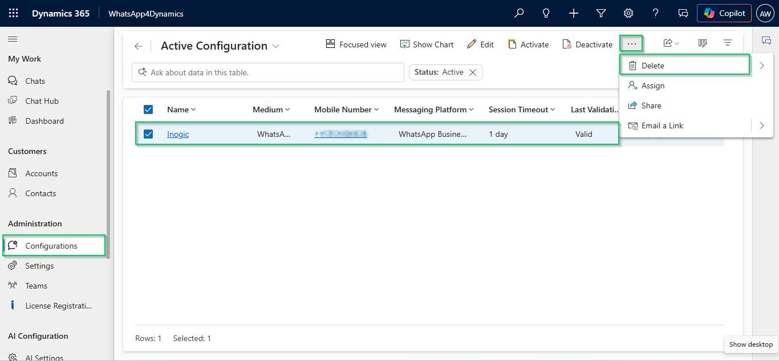Screen dimensions: 779x361
Task: Choose Email a Link menu item
Action: pos(662,125)
